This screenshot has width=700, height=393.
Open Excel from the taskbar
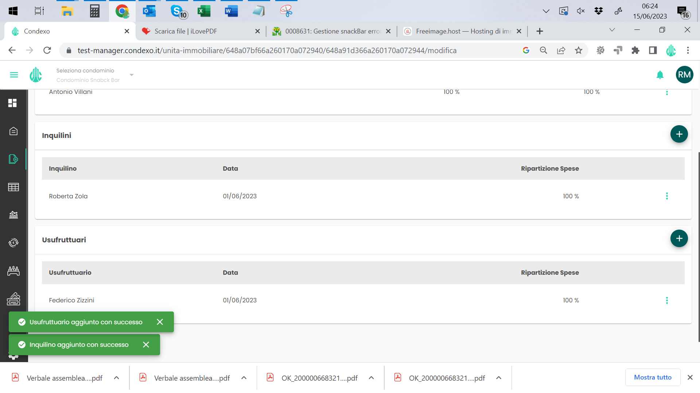click(x=204, y=11)
